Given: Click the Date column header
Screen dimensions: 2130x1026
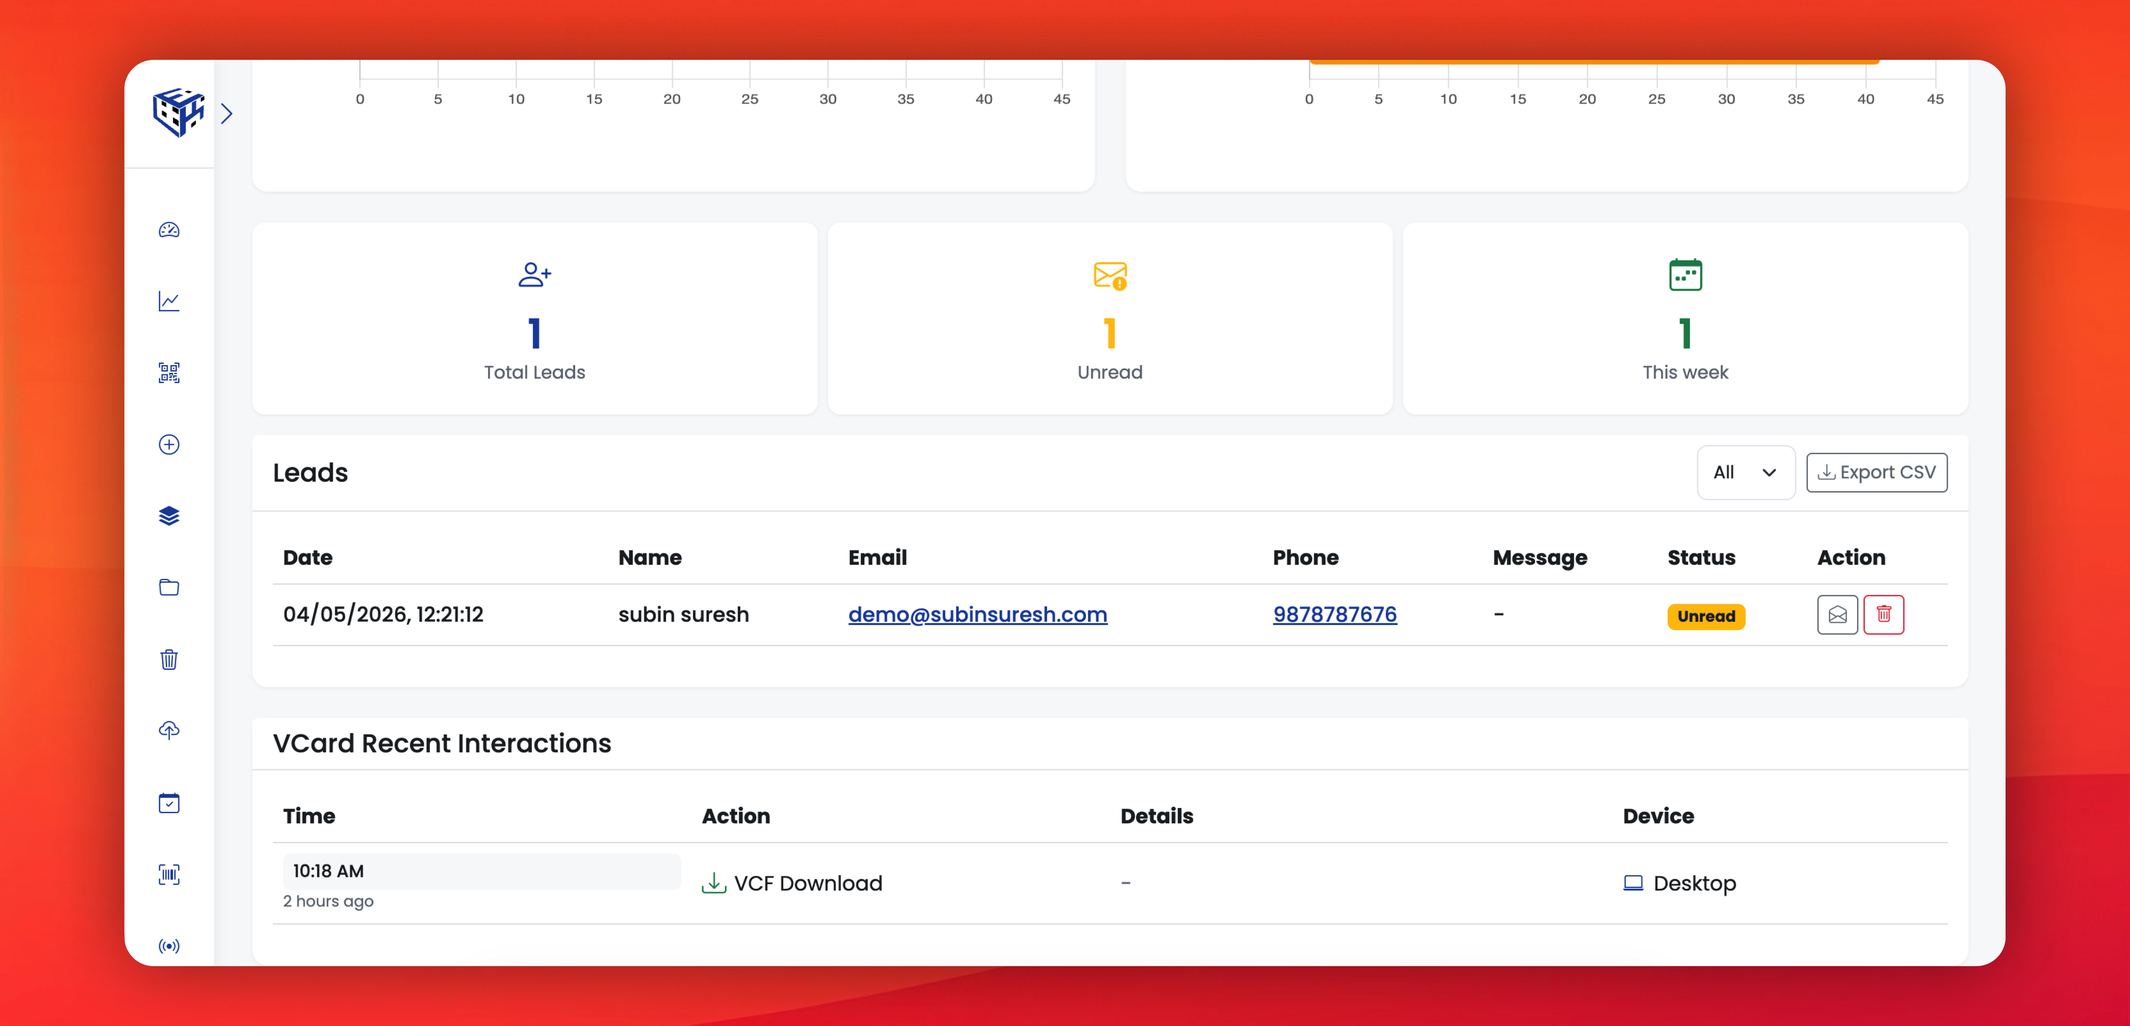Looking at the screenshot, I should (x=308, y=557).
